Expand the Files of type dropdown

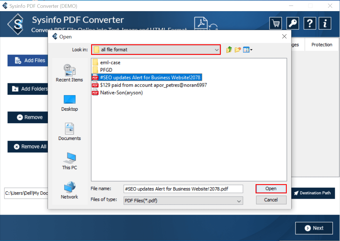239,201
